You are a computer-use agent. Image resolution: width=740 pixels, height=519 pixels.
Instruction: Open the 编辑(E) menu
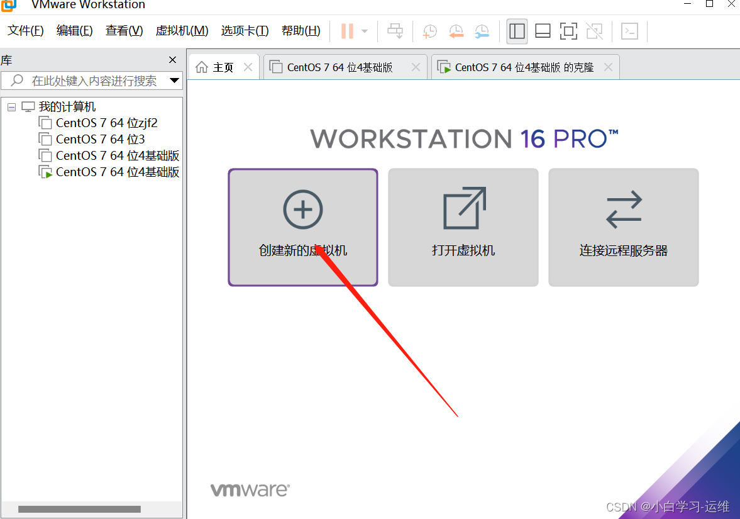(x=75, y=31)
